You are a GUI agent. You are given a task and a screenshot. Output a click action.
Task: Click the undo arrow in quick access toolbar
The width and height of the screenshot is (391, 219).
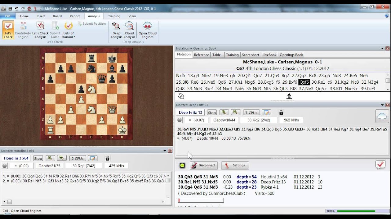point(16,9)
